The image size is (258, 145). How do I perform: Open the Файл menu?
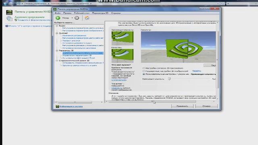[x=58, y=13]
